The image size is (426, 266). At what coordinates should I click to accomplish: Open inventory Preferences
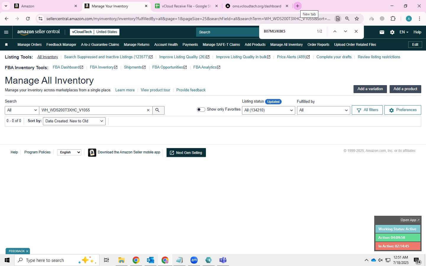403,110
